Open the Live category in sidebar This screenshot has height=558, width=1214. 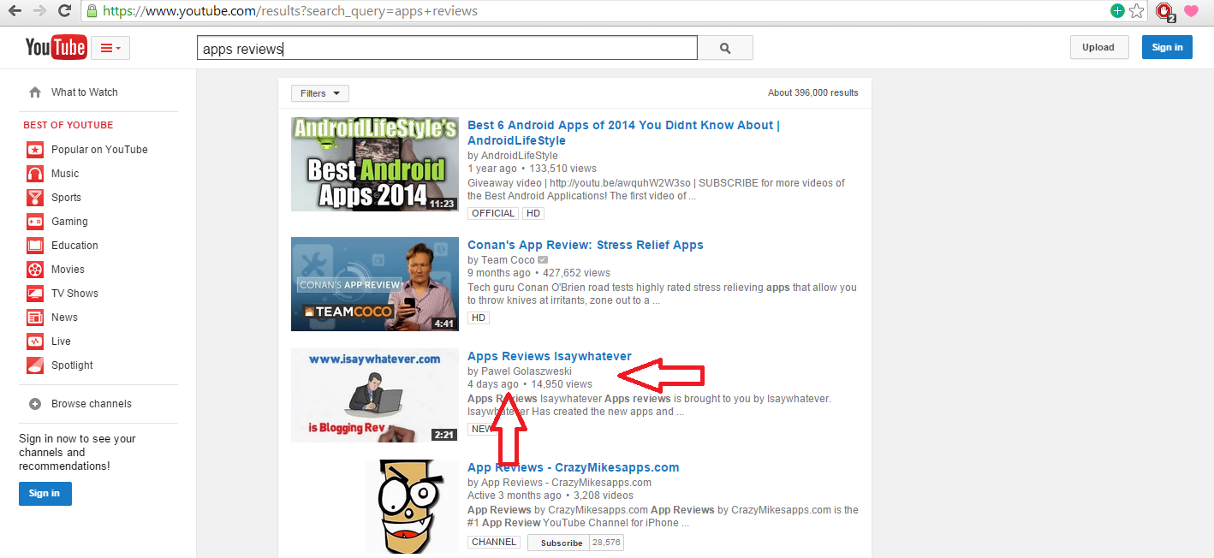(61, 341)
